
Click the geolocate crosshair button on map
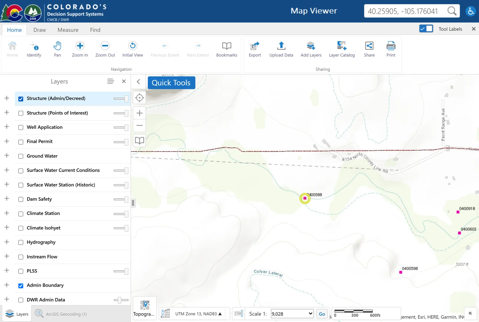pyautogui.click(x=139, y=98)
